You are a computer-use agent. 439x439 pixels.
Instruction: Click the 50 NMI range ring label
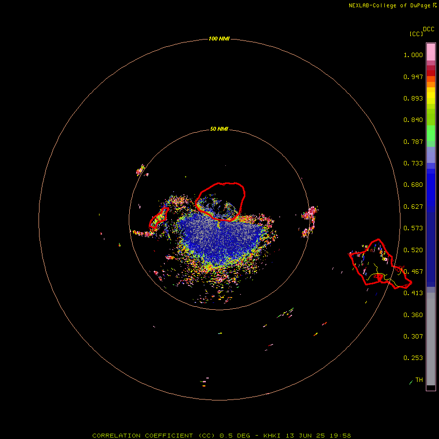click(219, 129)
